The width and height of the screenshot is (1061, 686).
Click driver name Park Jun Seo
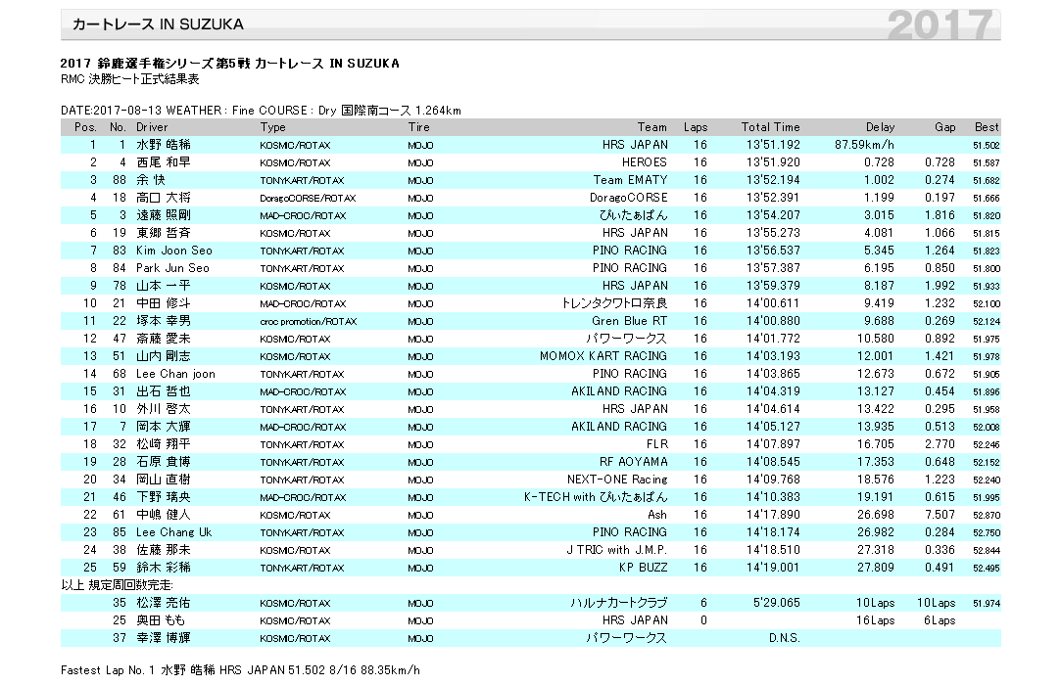click(x=171, y=268)
